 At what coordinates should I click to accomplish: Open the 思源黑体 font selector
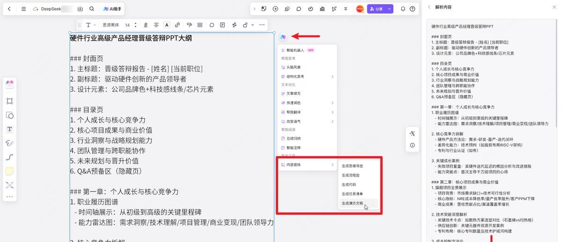click(111, 25)
